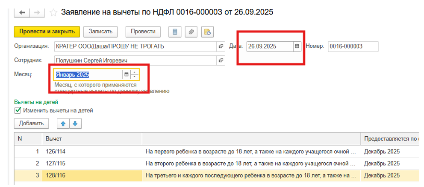The height and width of the screenshot is (187, 424).
Task: Add document to favorites with star icon
Action: (x=53, y=13)
